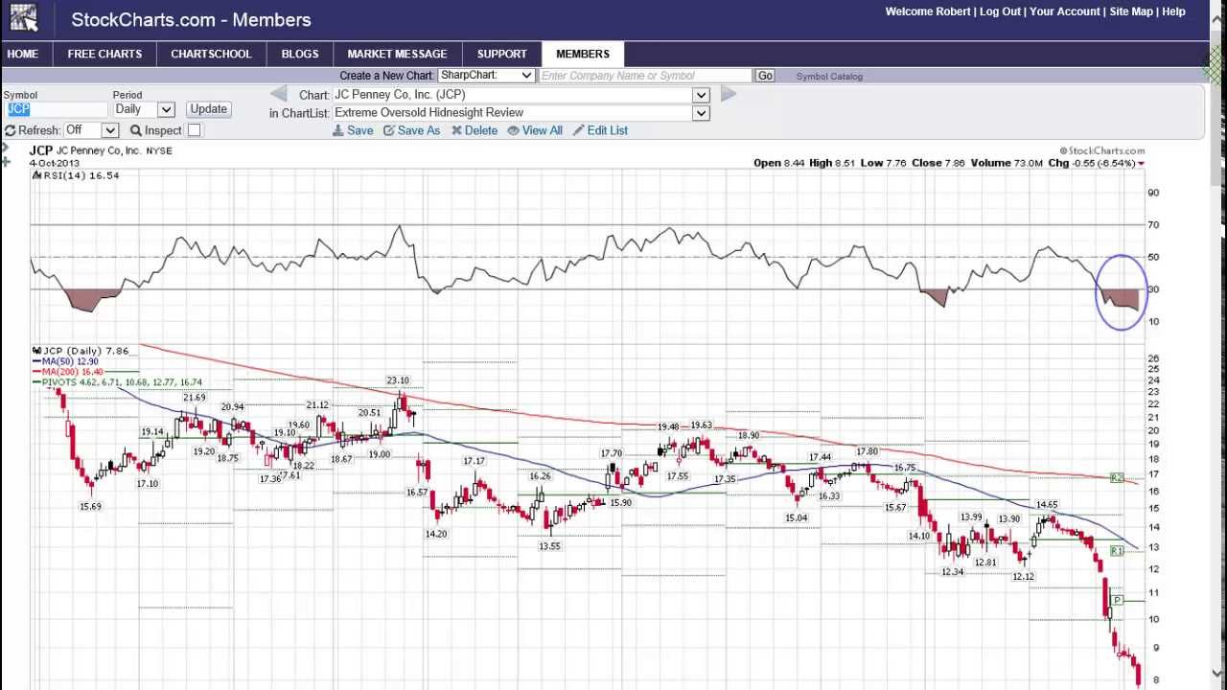Open the Daily period dropdown

pyautogui.click(x=144, y=109)
